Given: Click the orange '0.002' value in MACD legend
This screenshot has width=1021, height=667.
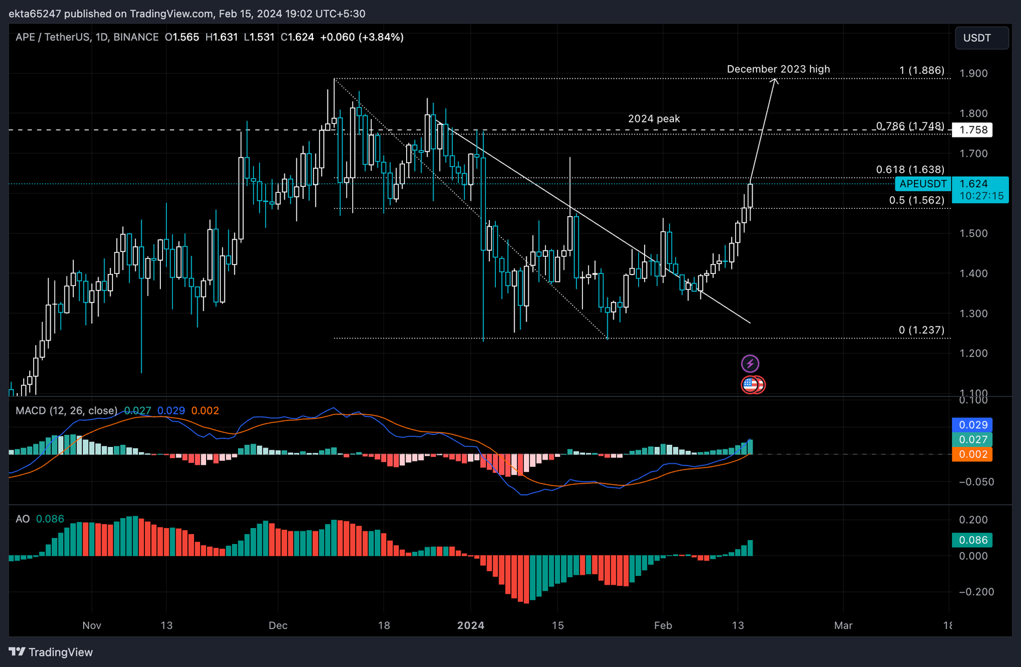Looking at the screenshot, I should (x=205, y=410).
